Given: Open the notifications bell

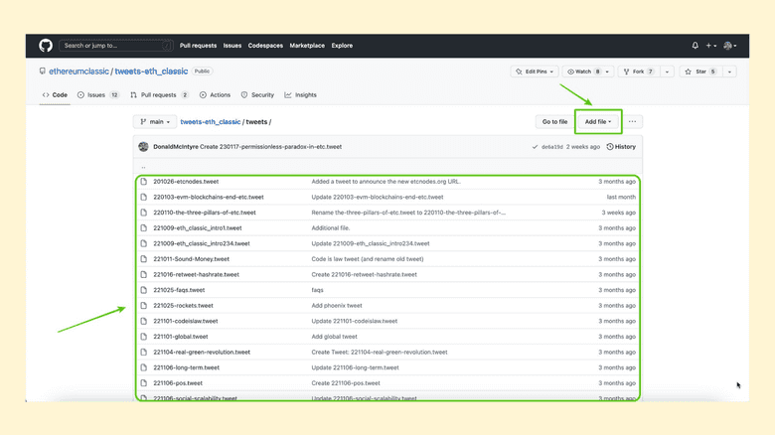Looking at the screenshot, I should [695, 46].
